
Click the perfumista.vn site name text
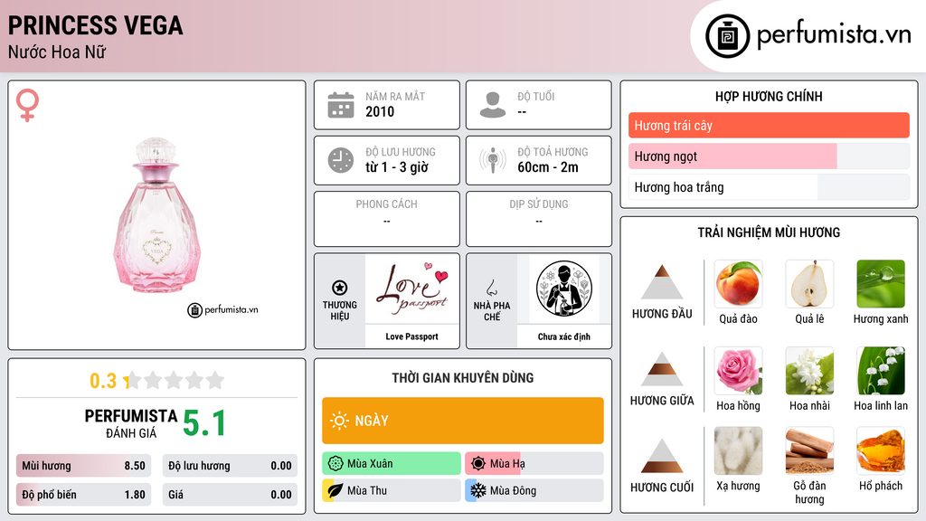pyautogui.click(x=834, y=34)
